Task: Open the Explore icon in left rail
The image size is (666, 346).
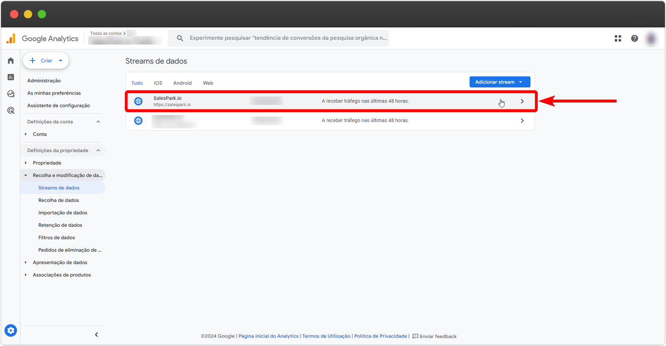Action: click(11, 94)
